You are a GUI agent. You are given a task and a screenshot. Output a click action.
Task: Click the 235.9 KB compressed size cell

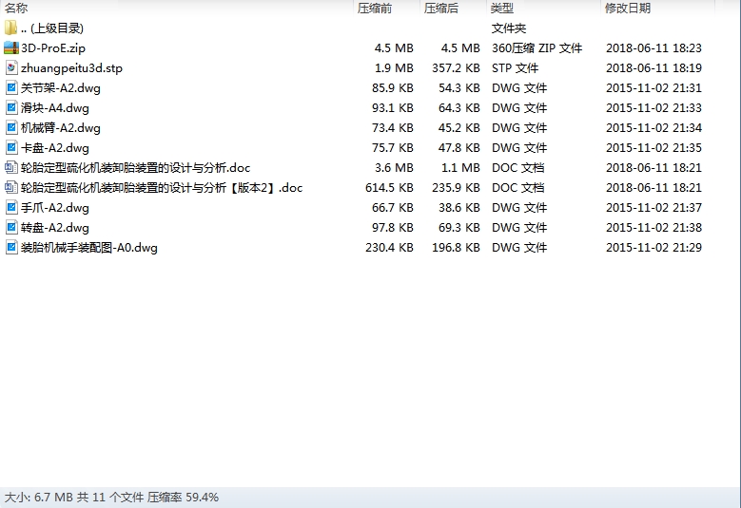[x=456, y=188]
